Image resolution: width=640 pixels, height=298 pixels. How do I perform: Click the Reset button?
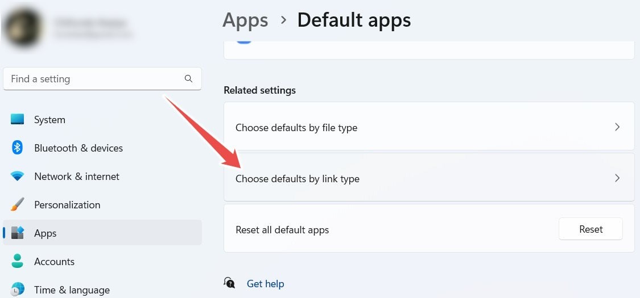(x=591, y=229)
